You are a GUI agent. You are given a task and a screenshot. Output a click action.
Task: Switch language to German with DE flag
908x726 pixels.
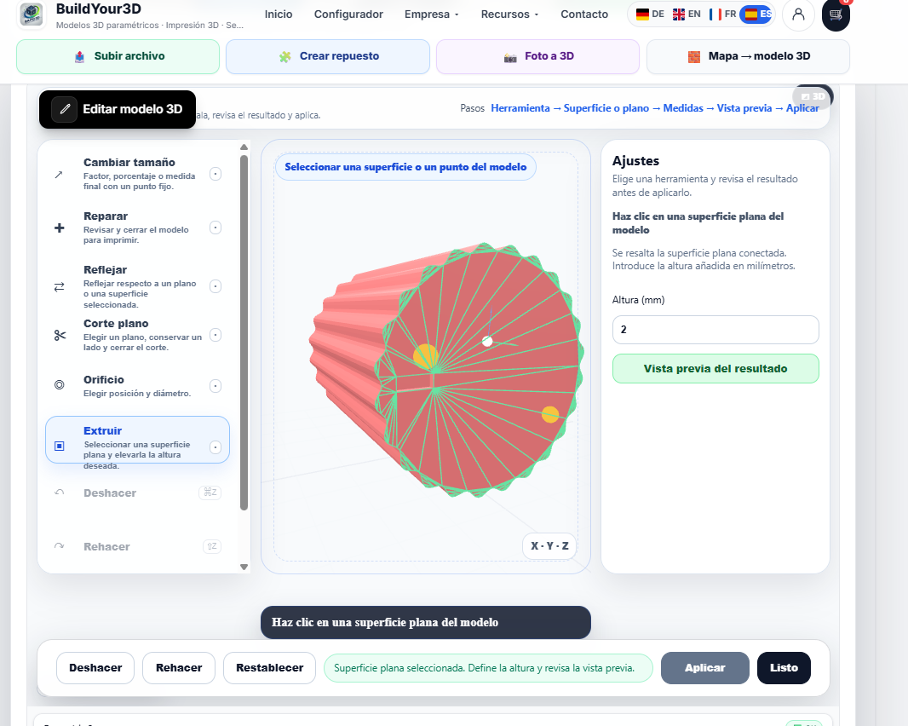click(650, 14)
